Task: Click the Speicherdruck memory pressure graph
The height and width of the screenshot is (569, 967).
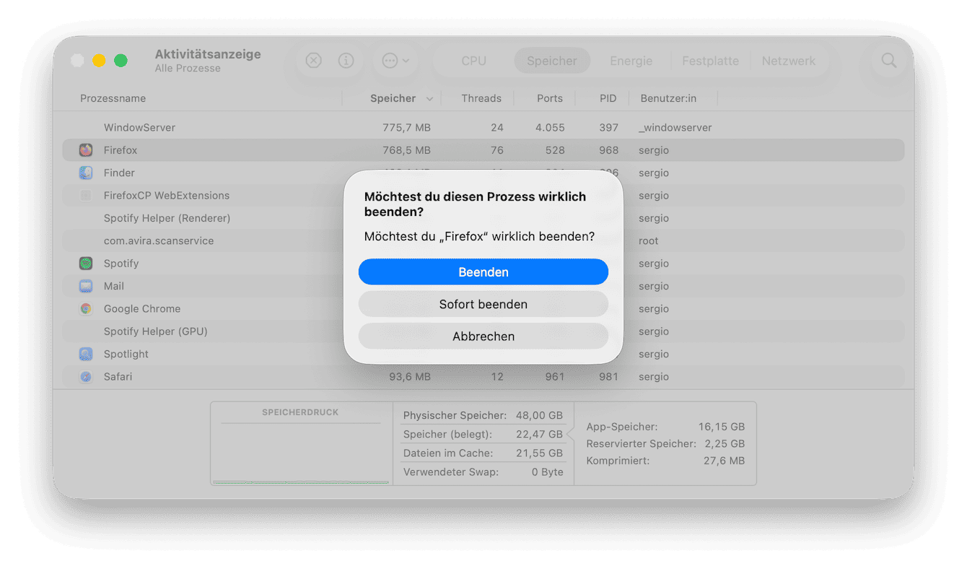Action: click(x=300, y=453)
